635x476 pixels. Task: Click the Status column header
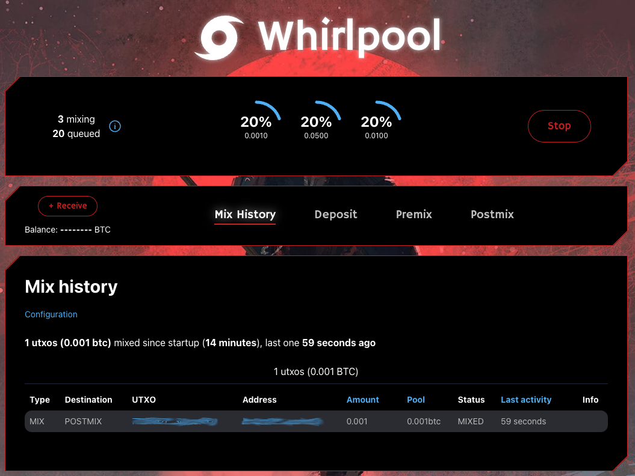click(471, 400)
